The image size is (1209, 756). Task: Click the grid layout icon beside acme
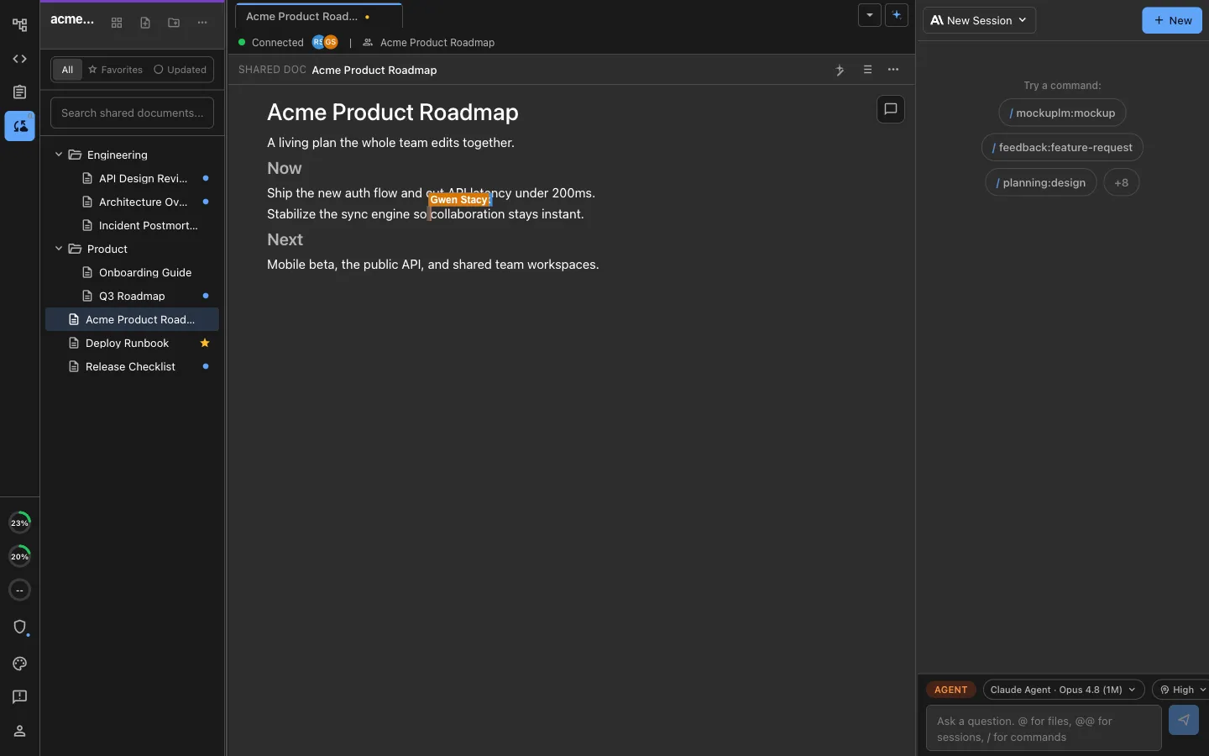click(117, 23)
